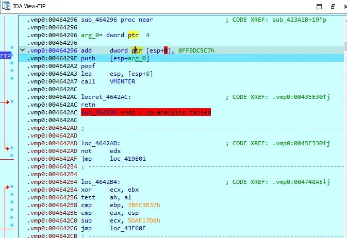Click [esp+8] operand in lea line
This screenshot has width=347, height=238.
140,74
